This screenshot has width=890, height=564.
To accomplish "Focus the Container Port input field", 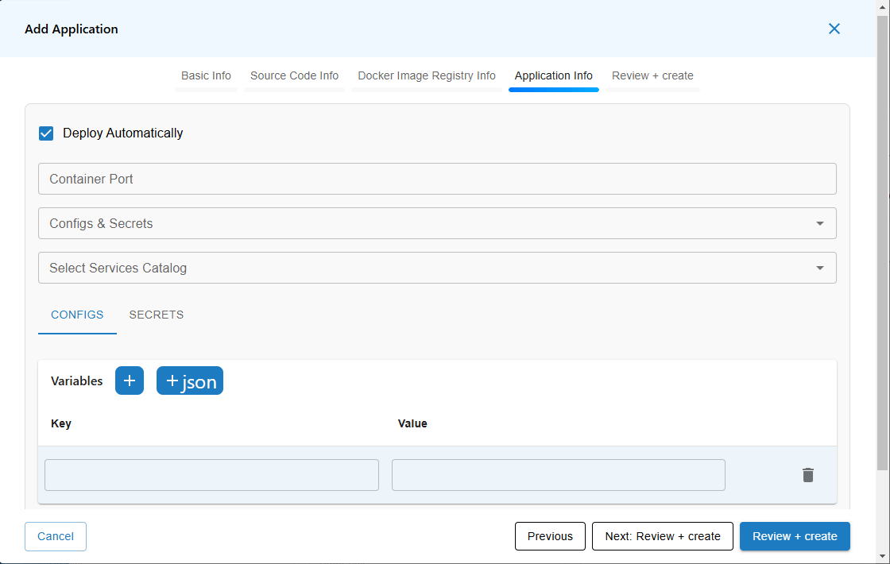I will [437, 179].
